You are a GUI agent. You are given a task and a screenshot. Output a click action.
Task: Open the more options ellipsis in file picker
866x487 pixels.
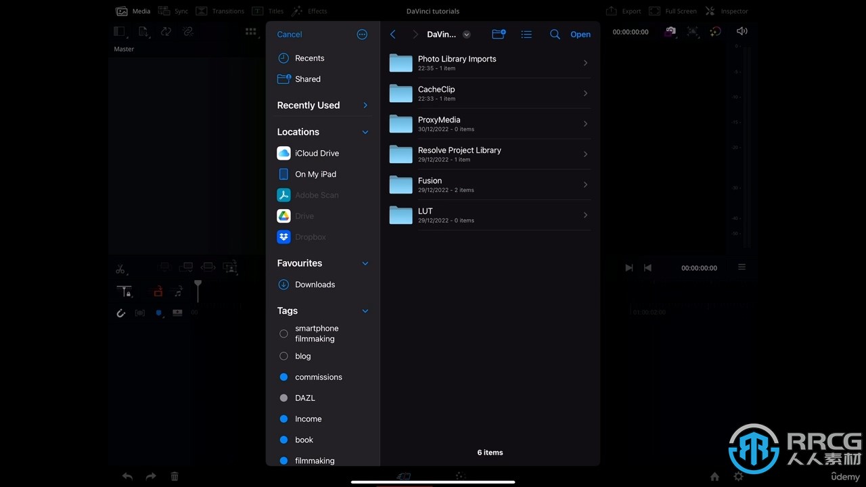362,34
